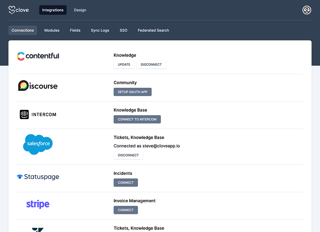Screen dimensions: 320x232
Task: Open the user profile avatar icon
Action: click(306, 10)
